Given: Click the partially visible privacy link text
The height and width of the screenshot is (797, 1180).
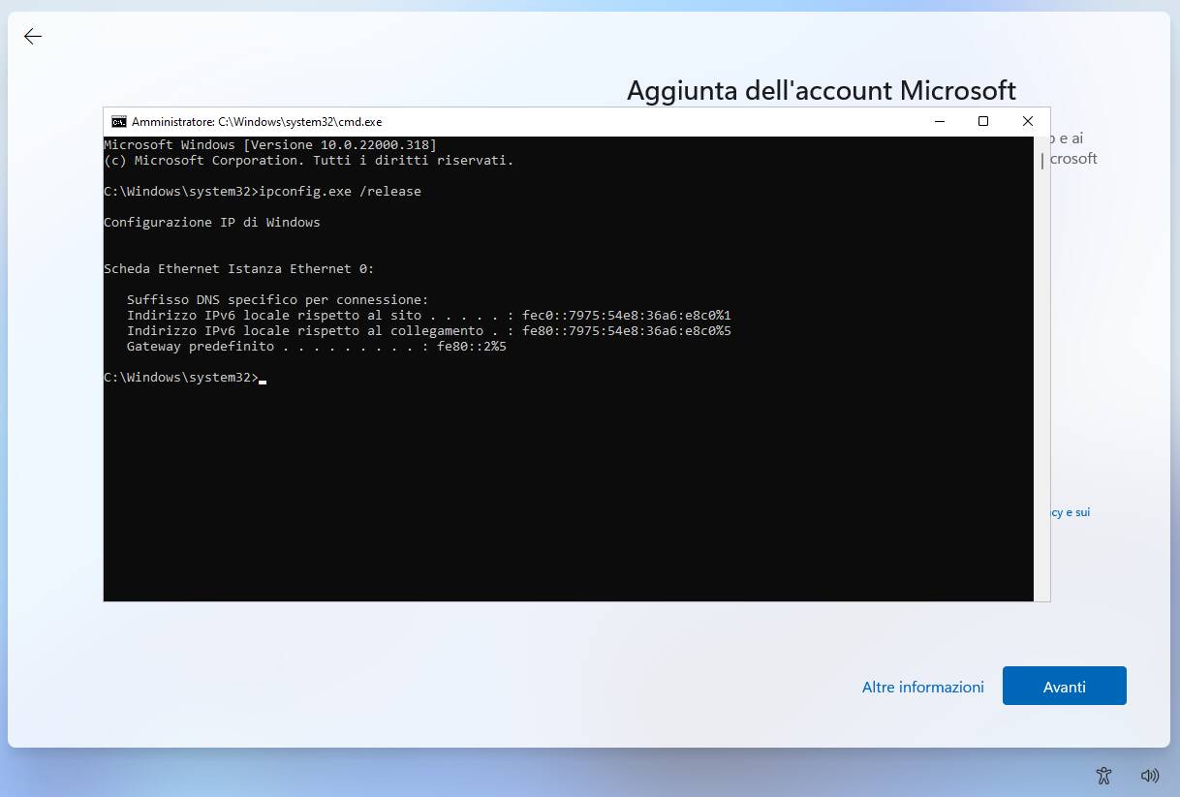Looking at the screenshot, I should pos(1071,512).
